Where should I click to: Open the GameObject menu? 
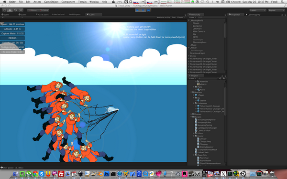51,2
